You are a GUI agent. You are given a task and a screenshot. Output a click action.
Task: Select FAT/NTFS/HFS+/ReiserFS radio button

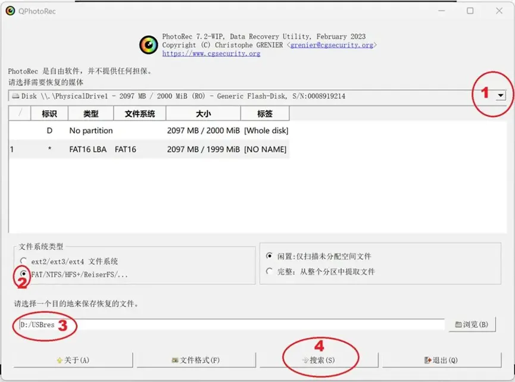coord(23,274)
